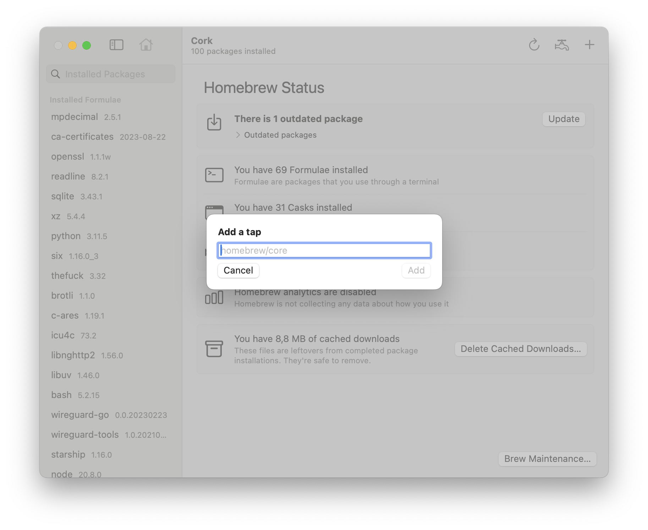Go to the home status page icon
648x530 pixels.
pos(146,45)
